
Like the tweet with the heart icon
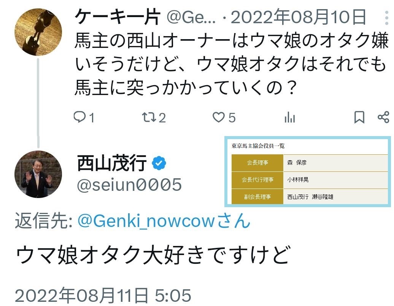click(x=219, y=118)
